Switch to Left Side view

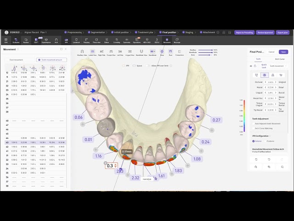click(120, 53)
